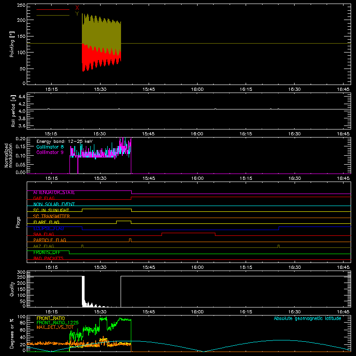Click the '4.4' tick on the Roll period axis
The image size is (356, 356).
tap(22, 97)
